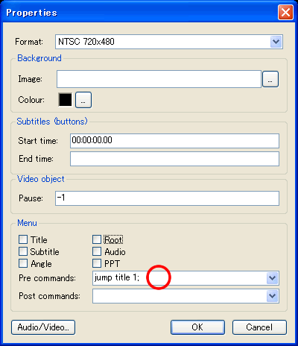298x346 pixels.
Task: Select the Pause value field
Action: [167, 198]
